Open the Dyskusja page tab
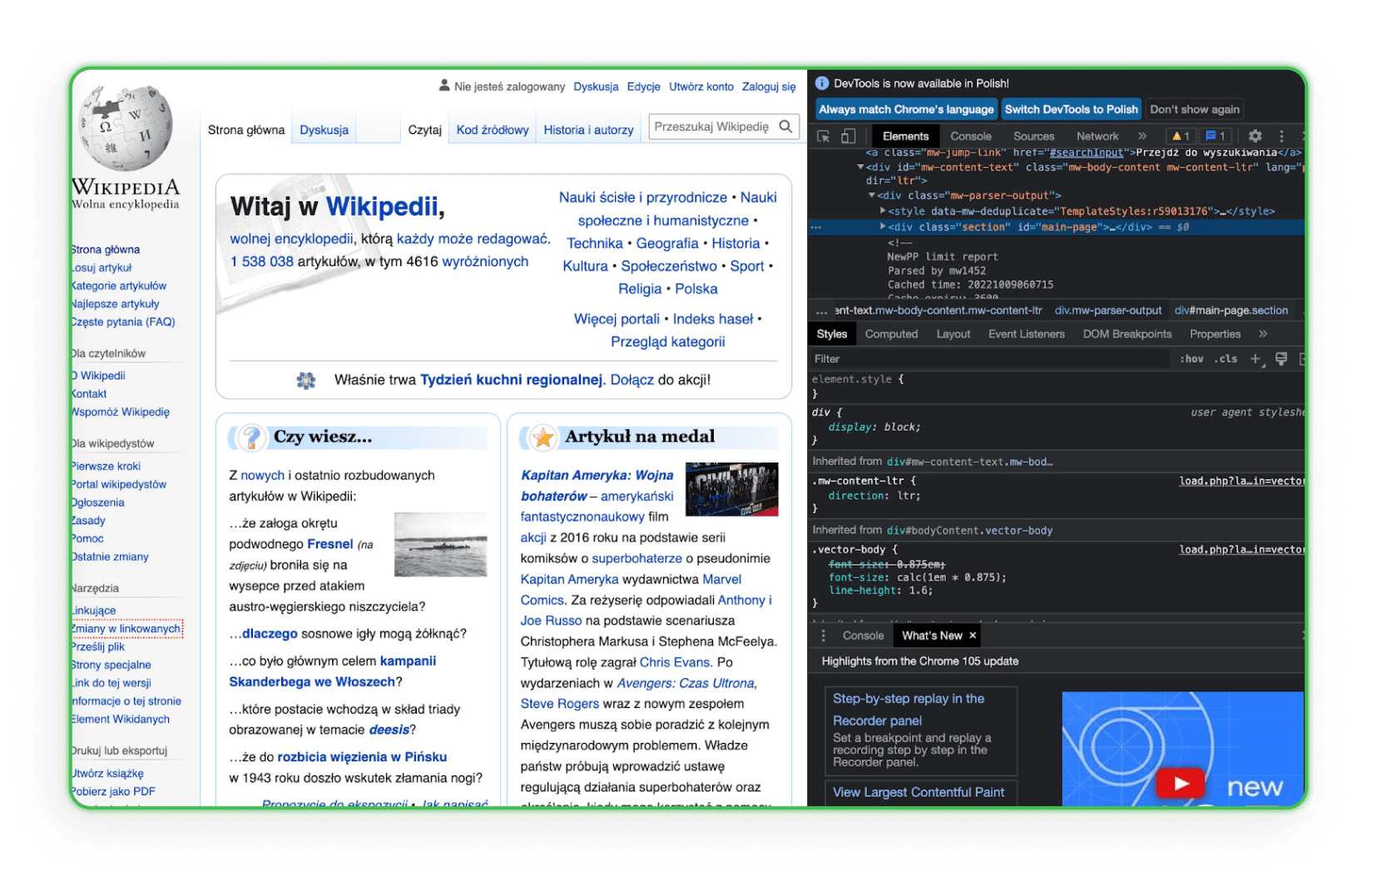1377x876 pixels. point(324,130)
